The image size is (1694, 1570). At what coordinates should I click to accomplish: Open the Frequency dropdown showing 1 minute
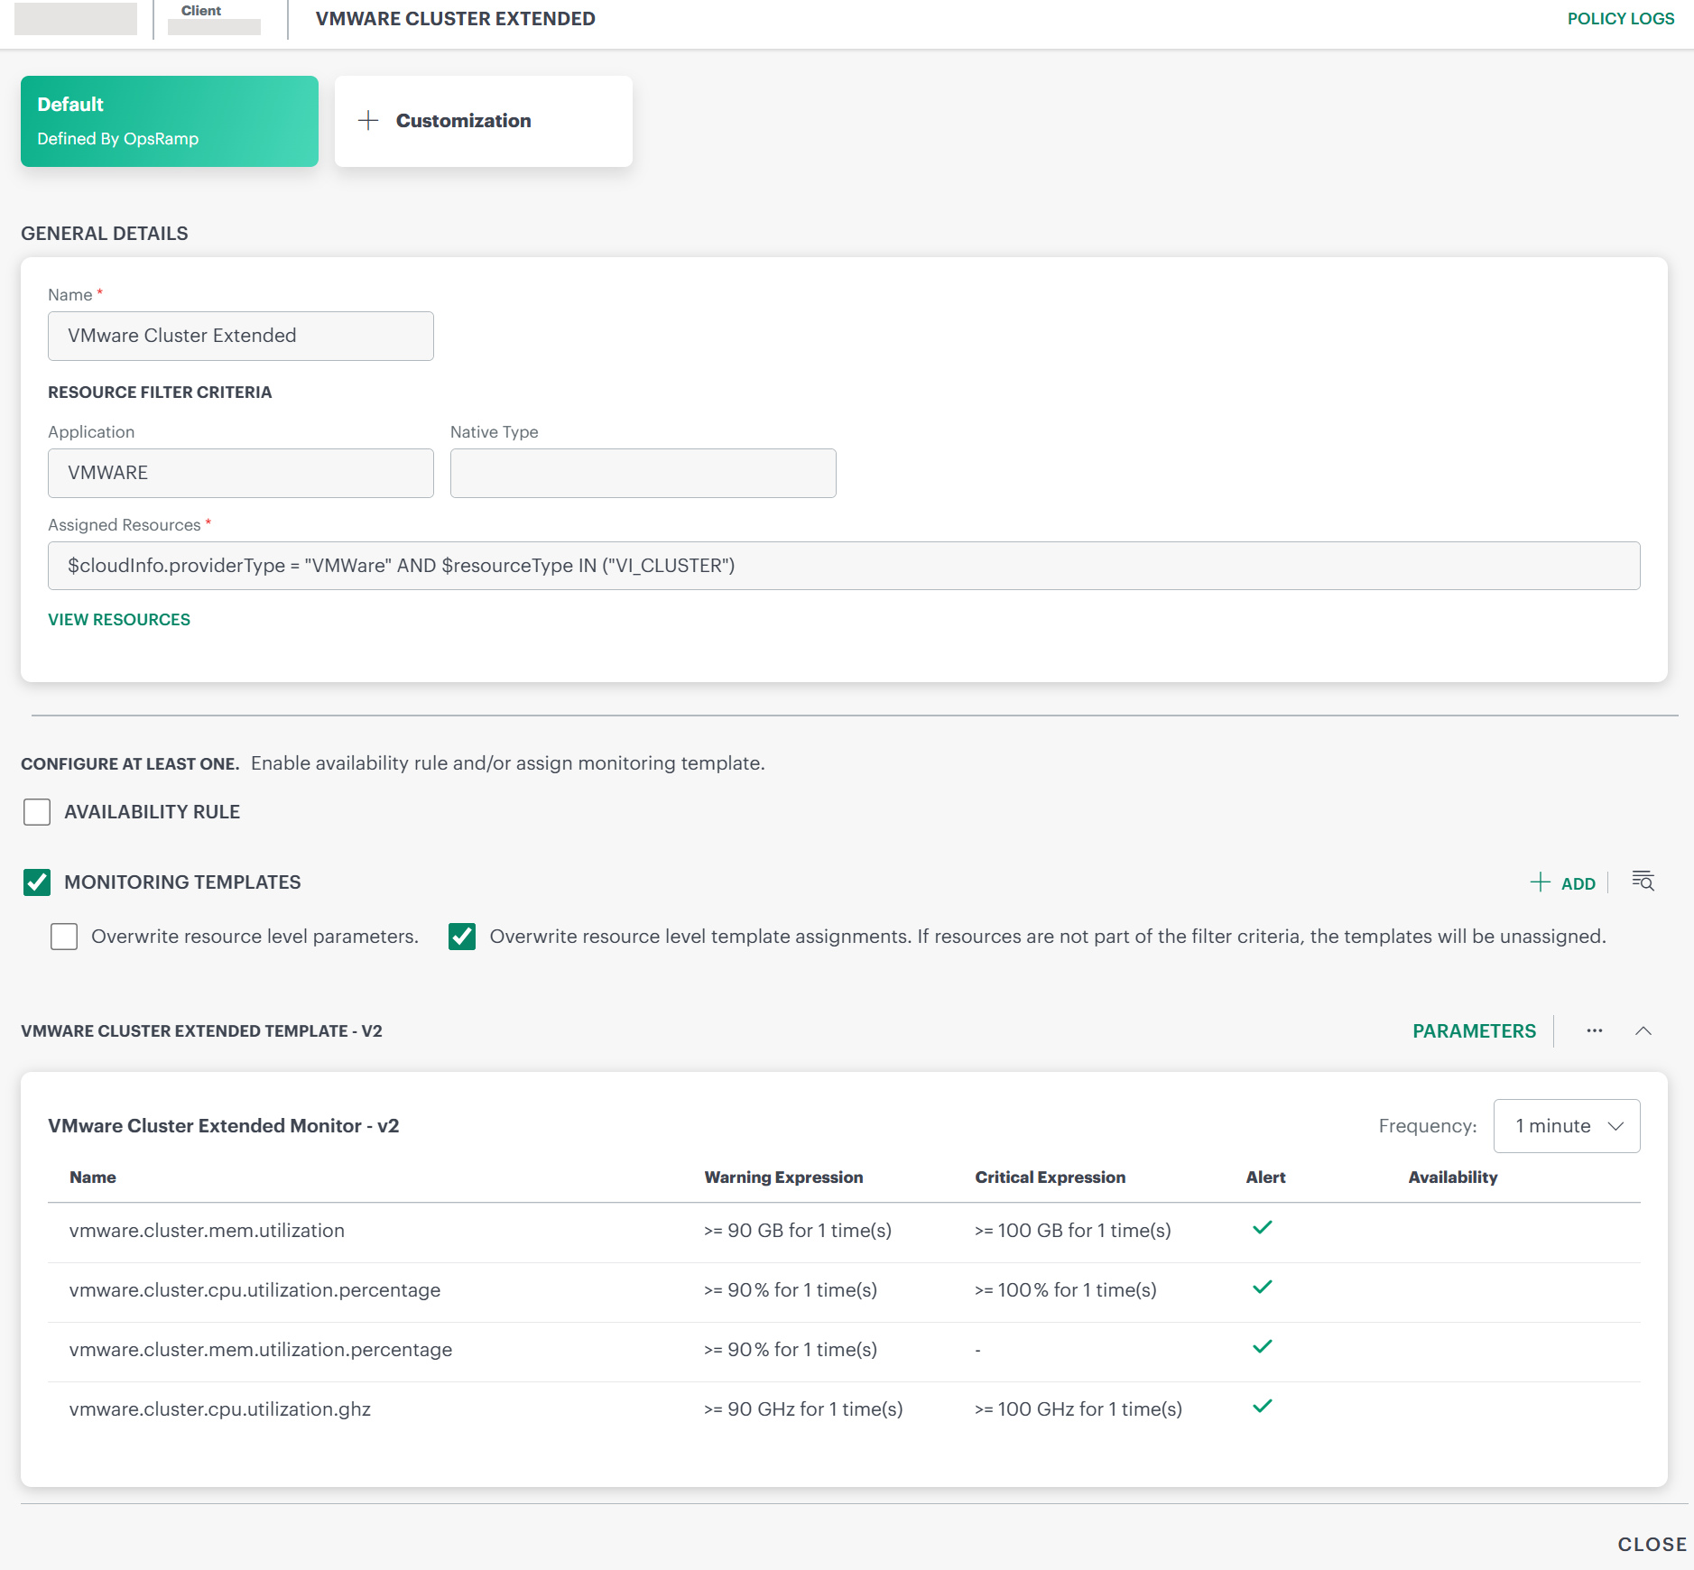coord(1566,1125)
